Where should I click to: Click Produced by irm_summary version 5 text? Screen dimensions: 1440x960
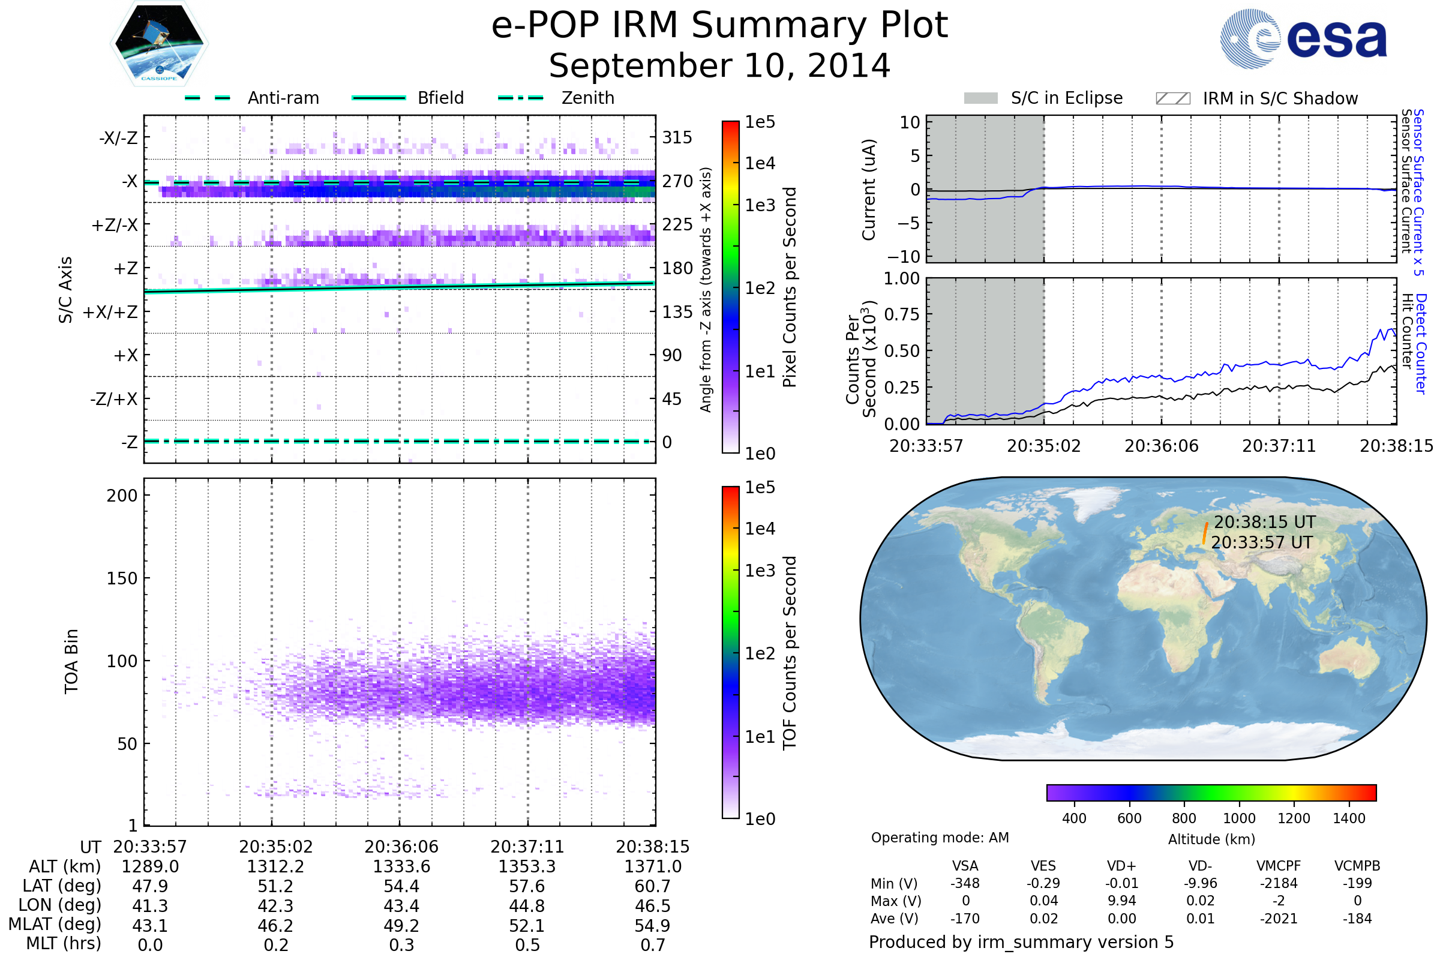(1021, 941)
